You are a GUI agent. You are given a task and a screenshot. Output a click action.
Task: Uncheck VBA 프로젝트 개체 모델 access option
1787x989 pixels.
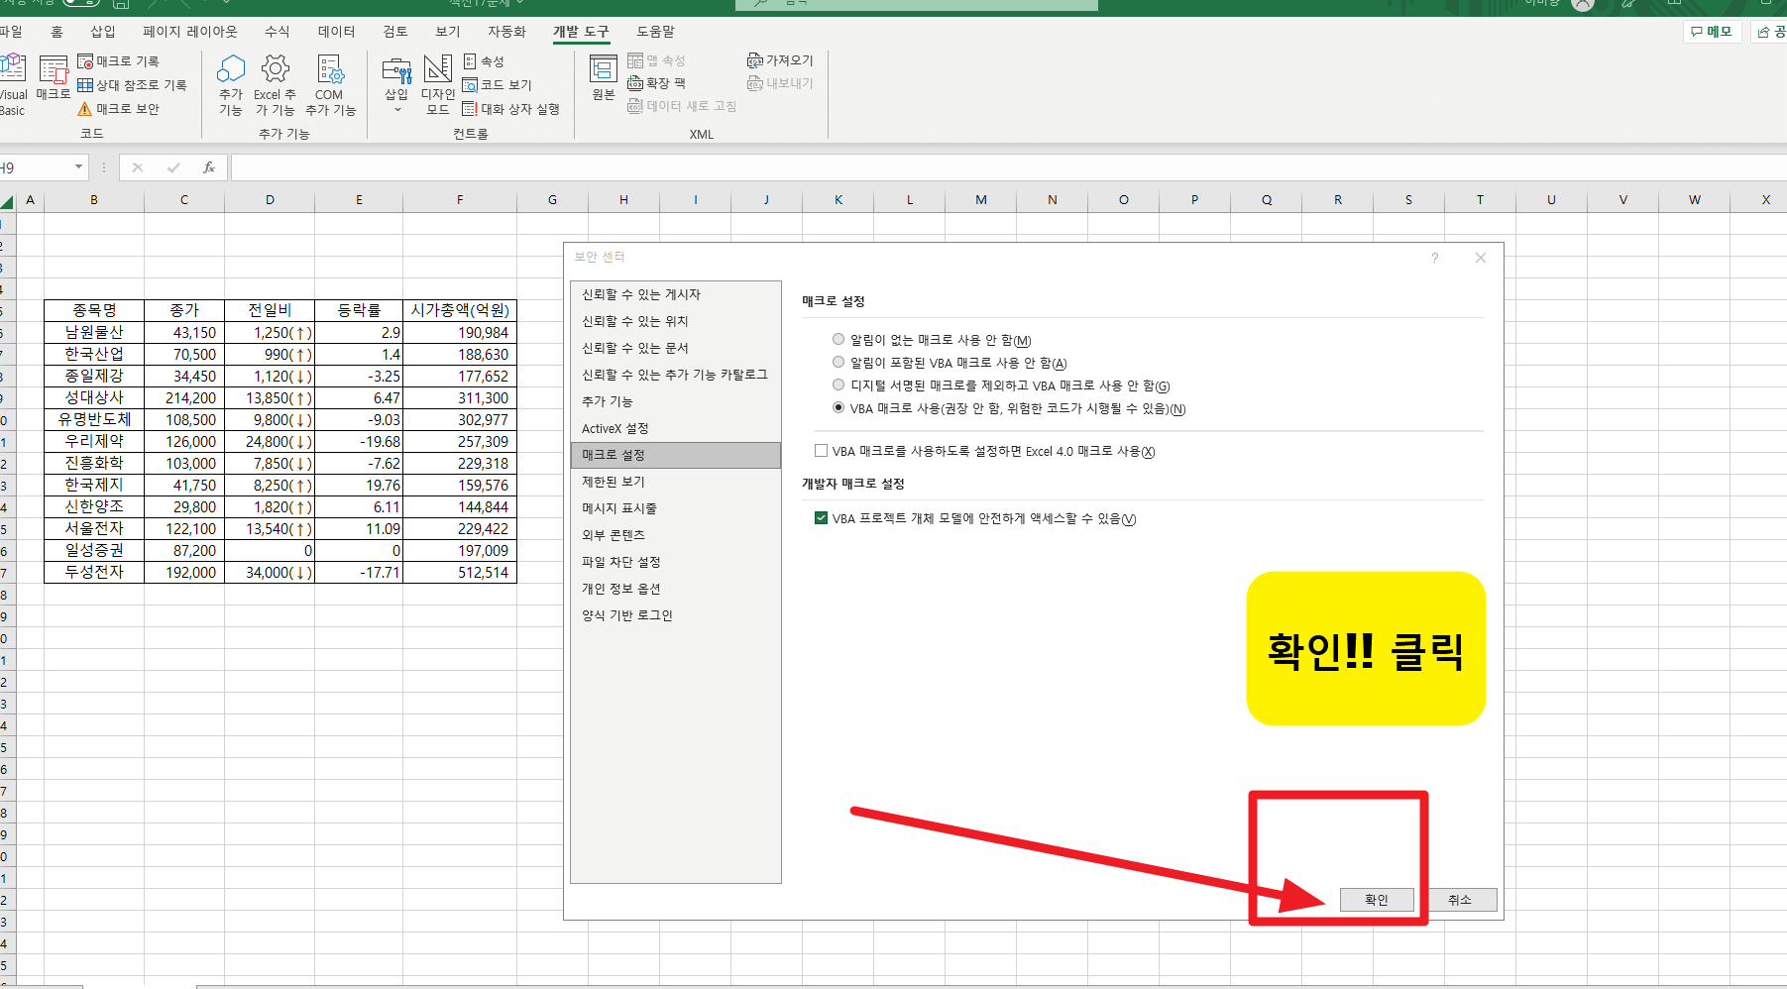(x=821, y=517)
